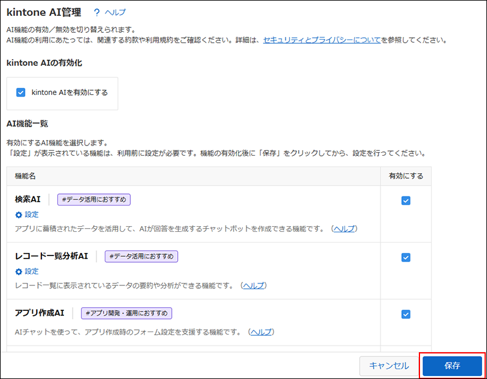Viewport: 487px width, 379px height.
Task: Click the レコード一覧分析AI feature name
Action: tap(52, 256)
